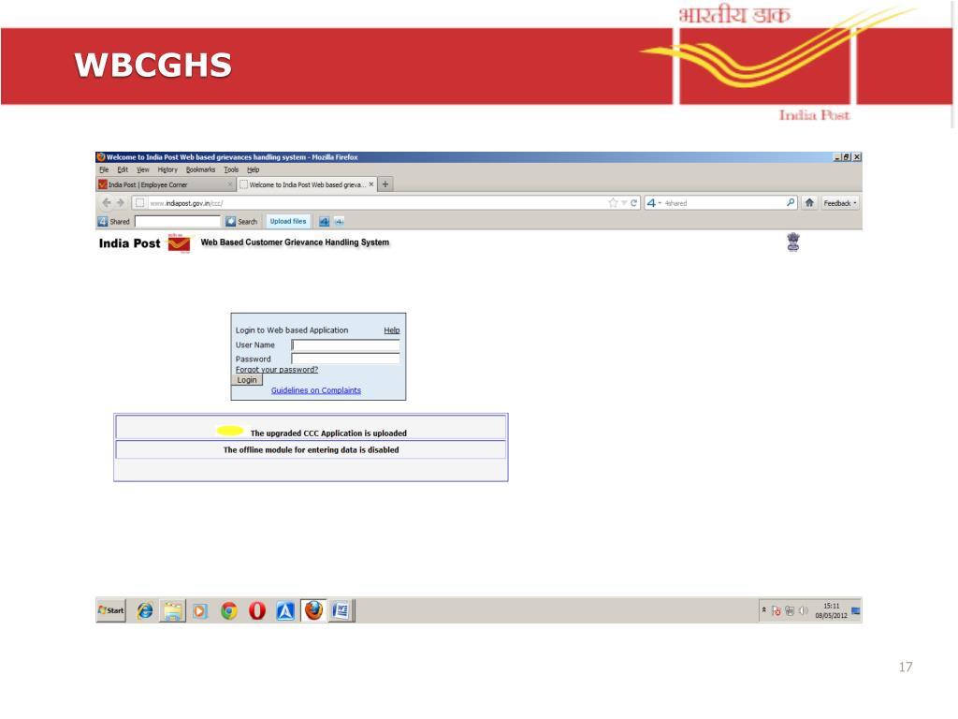Click the 4 Shared toolbar logo

click(x=113, y=221)
